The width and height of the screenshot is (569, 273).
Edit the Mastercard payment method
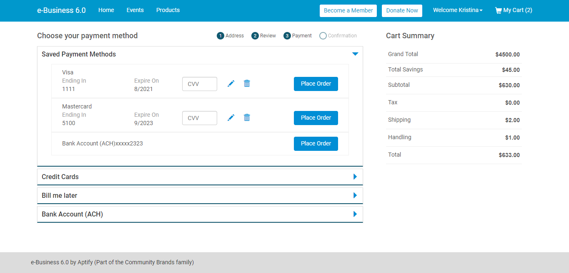(x=231, y=118)
